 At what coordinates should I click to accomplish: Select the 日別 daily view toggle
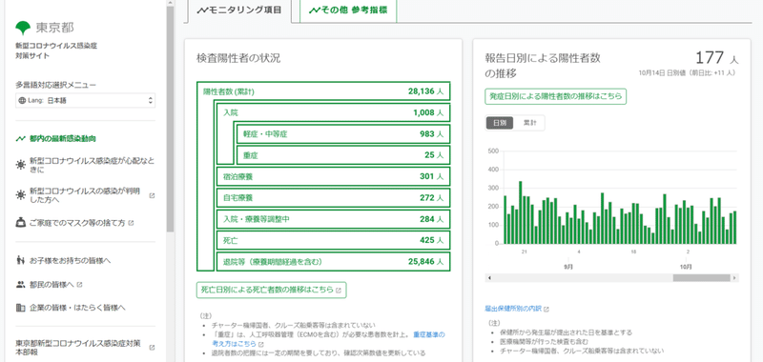(x=500, y=123)
